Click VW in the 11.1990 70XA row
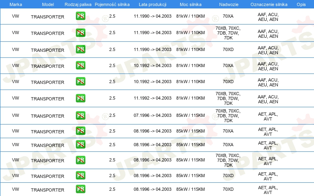The height and width of the screenshot is (196, 314). (15, 16)
